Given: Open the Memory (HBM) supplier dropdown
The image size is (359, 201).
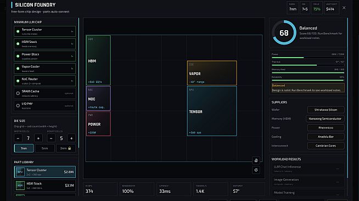Looking at the screenshot, I should [325, 119].
